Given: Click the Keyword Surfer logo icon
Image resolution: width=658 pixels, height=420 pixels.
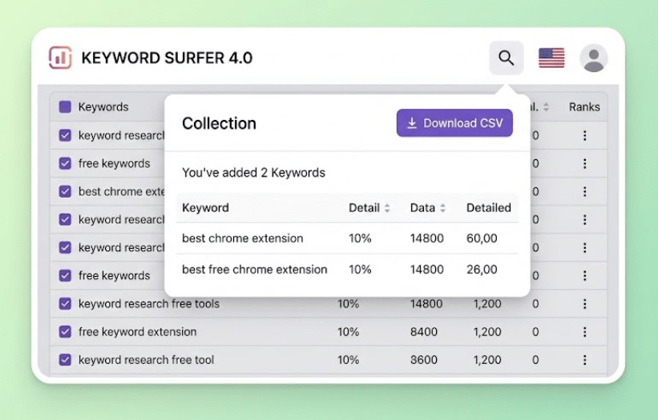Looking at the screenshot, I should point(60,58).
